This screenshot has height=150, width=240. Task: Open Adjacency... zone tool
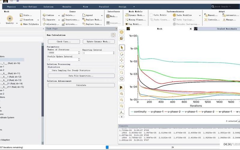51,24
